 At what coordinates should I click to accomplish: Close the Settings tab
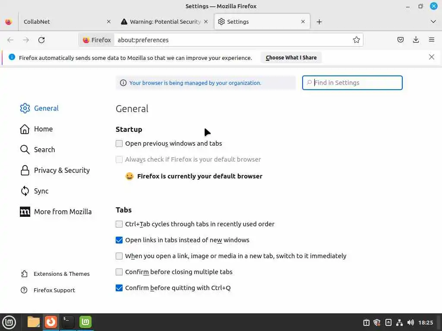[303, 22]
